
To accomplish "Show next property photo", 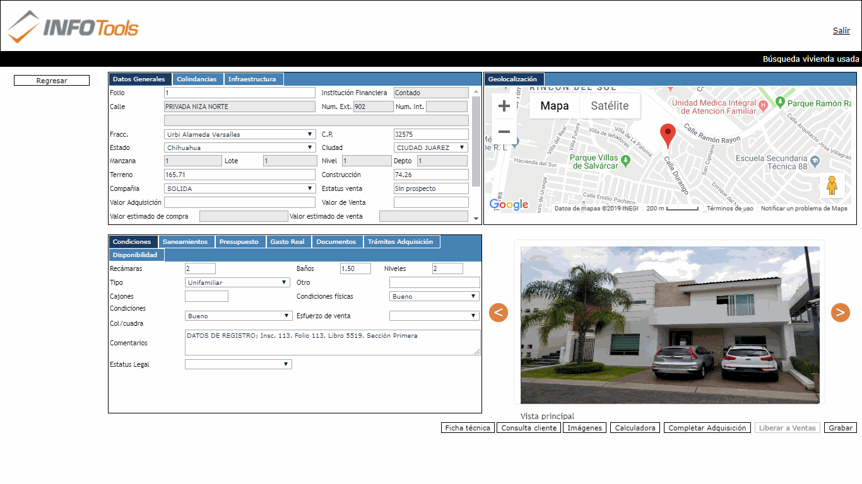I will (x=840, y=312).
